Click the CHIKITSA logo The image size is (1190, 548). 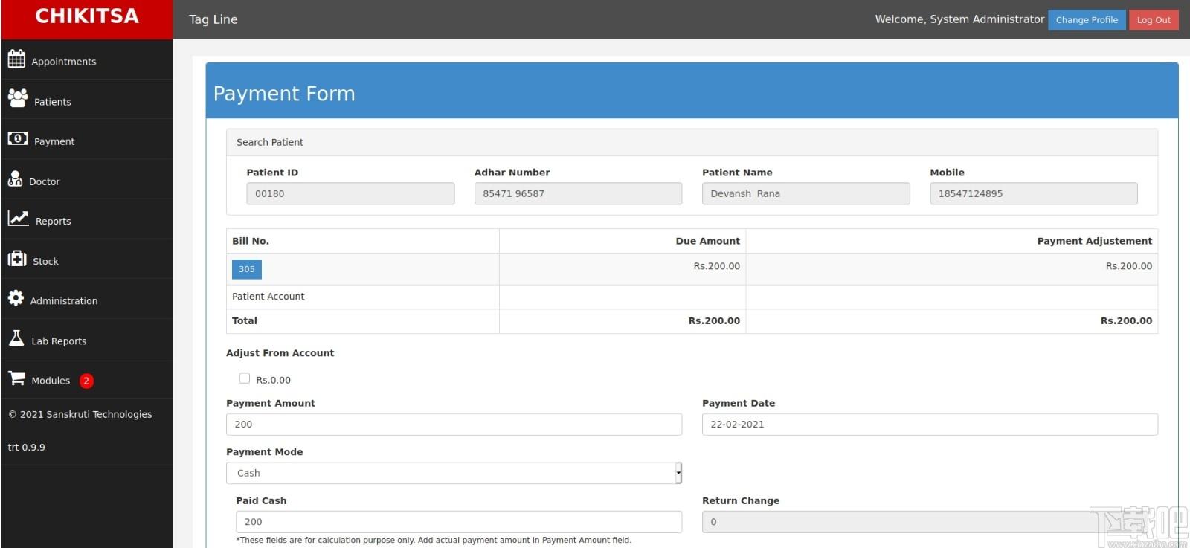[87, 16]
